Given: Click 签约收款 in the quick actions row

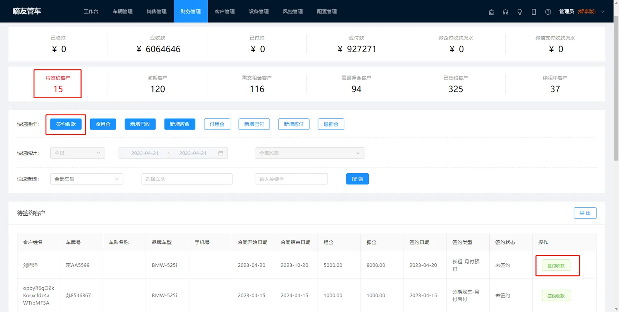Looking at the screenshot, I should click(x=66, y=124).
